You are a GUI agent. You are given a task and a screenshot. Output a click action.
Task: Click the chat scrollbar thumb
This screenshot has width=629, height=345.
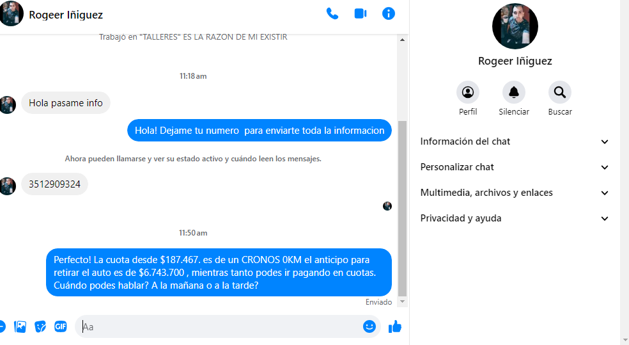[x=402, y=208]
